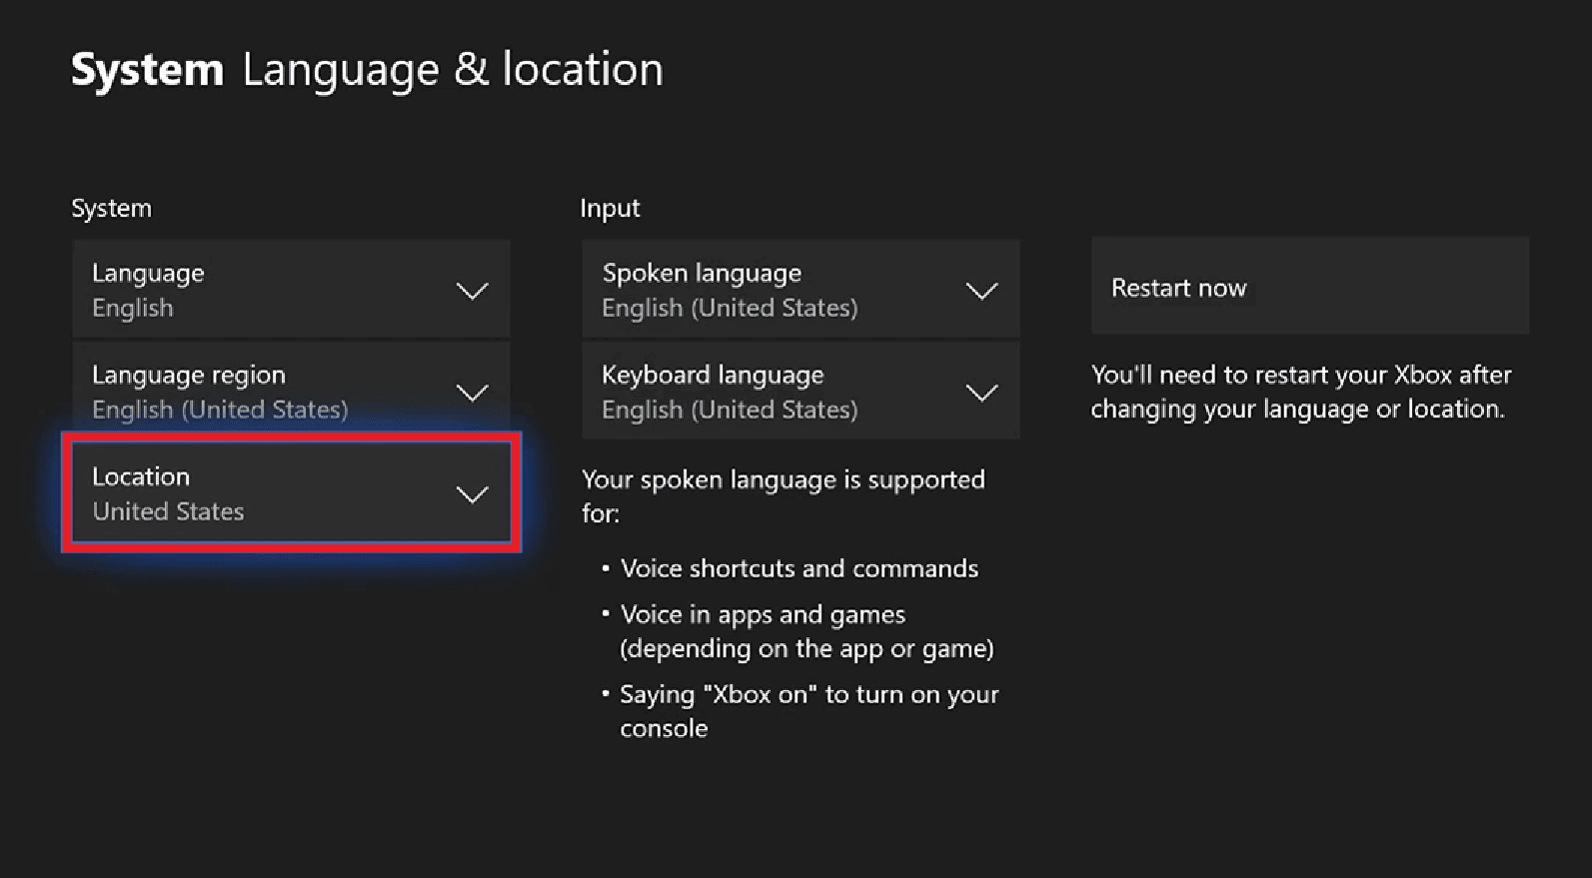1592x878 pixels.
Task: Click "Your spoken language is supported for" text
Action: pyautogui.click(x=783, y=495)
